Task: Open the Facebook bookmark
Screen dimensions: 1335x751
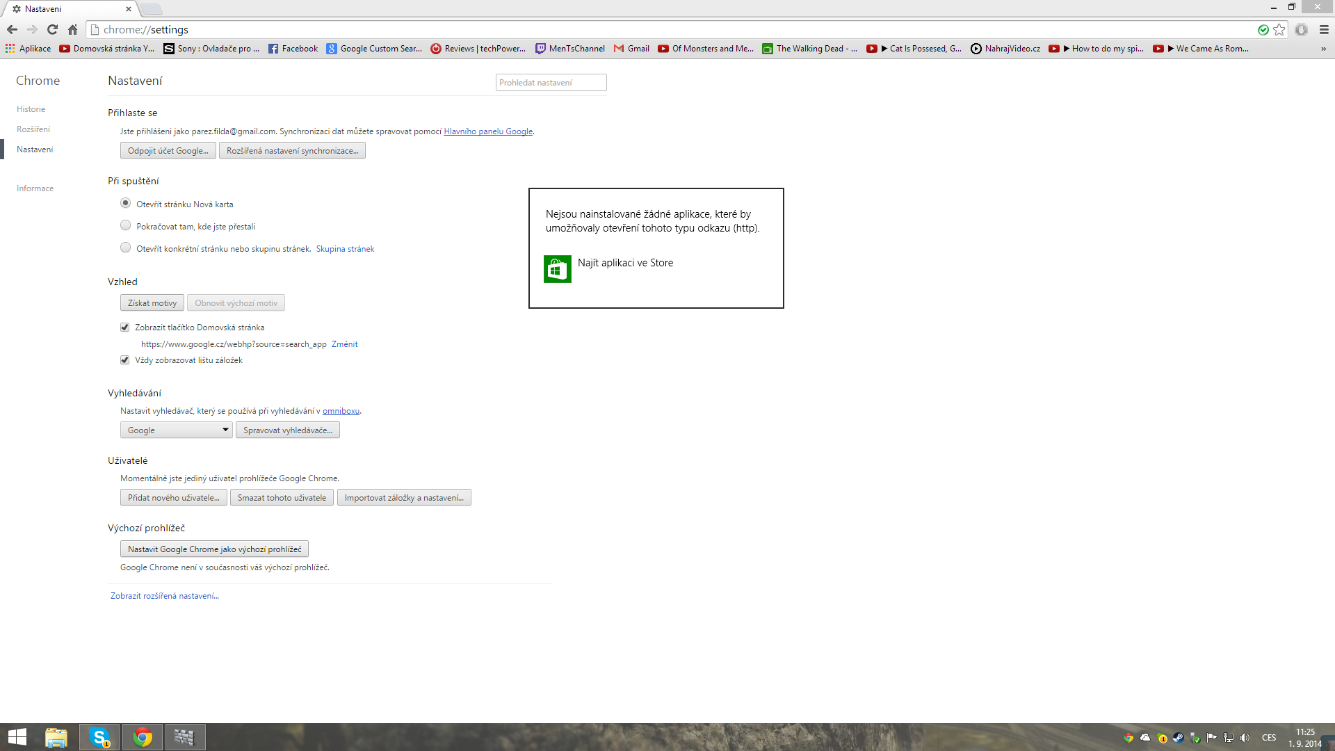Action: pos(293,49)
